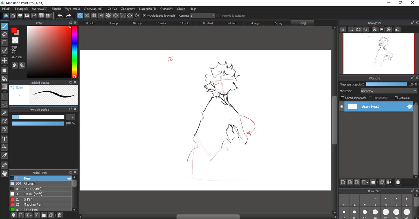Switch to the 8.mdp tab

click(x=90, y=23)
